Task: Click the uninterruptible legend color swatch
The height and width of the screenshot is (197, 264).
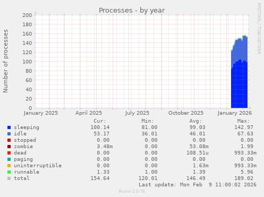Action: tap(9, 166)
